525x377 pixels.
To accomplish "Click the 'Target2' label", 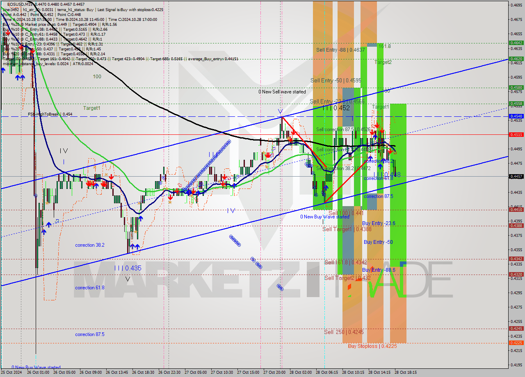I will click(x=383, y=62).
